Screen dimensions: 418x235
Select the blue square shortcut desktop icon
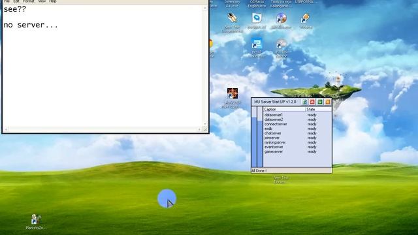[257, 44]
